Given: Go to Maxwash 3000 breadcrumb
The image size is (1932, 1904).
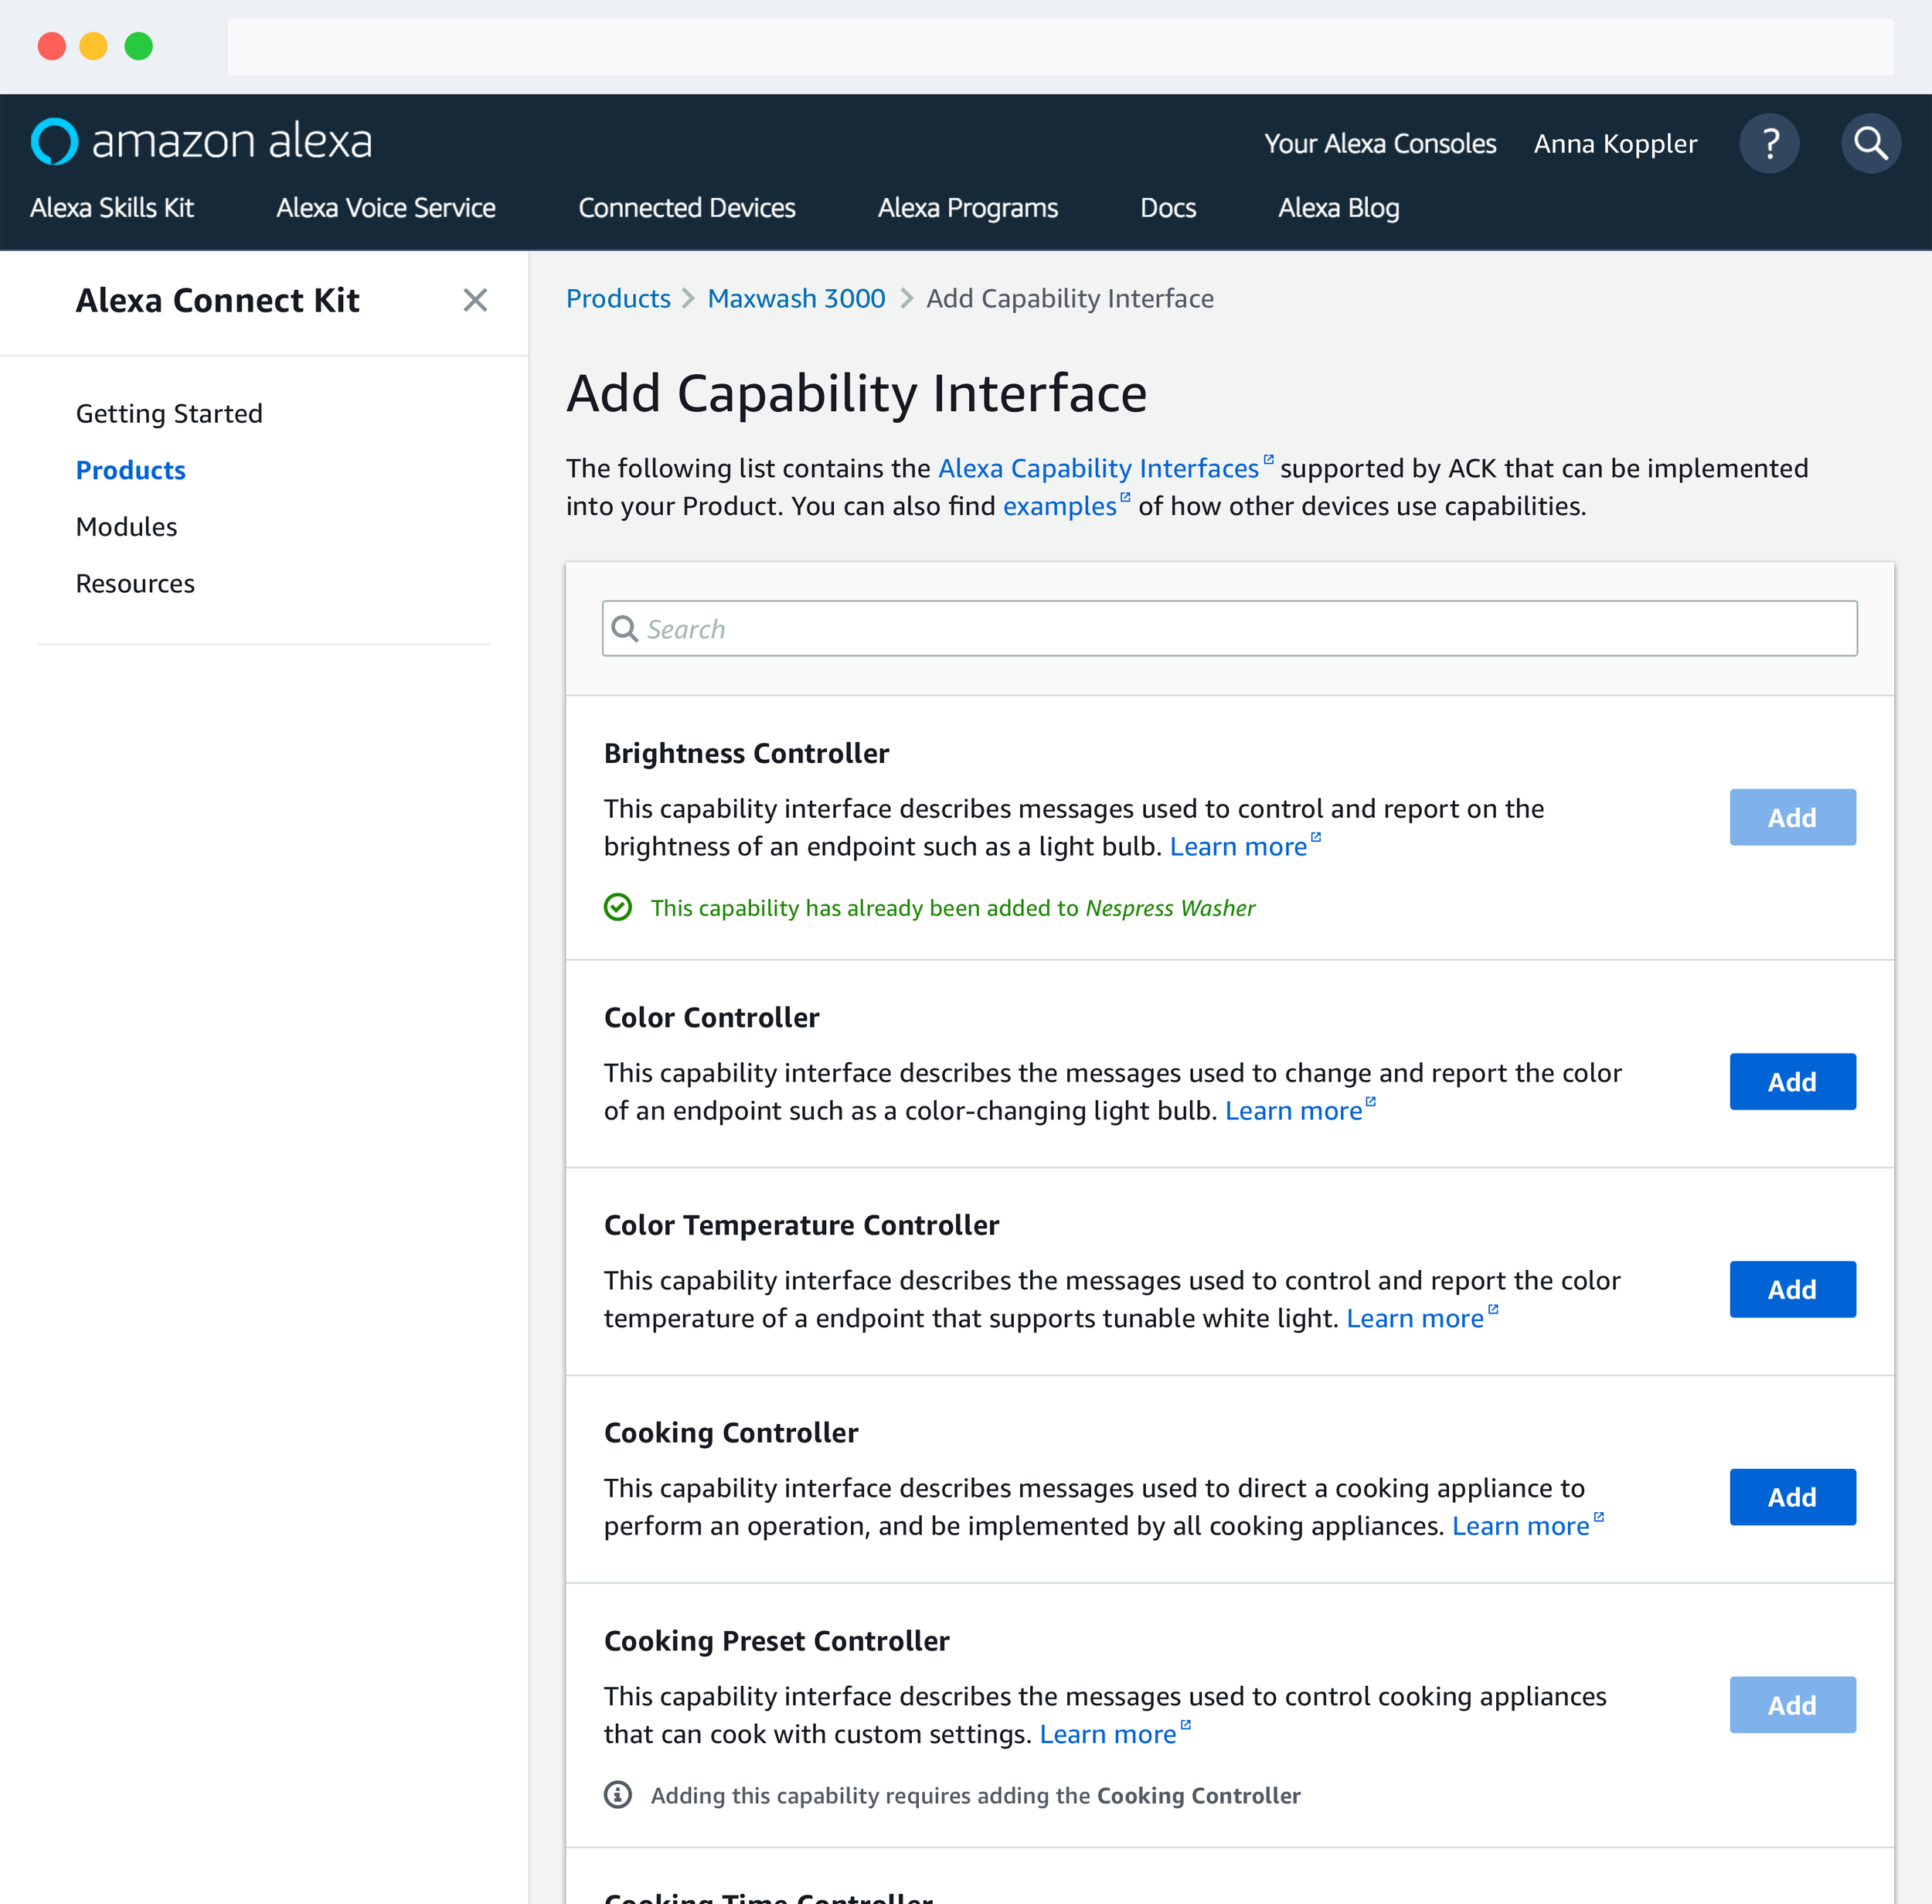Looking at the screenshot, I should click(x=795, y=299).
